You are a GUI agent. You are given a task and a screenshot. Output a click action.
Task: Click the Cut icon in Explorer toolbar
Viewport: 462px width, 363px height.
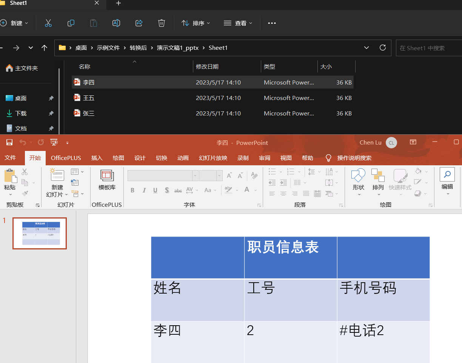48,23
